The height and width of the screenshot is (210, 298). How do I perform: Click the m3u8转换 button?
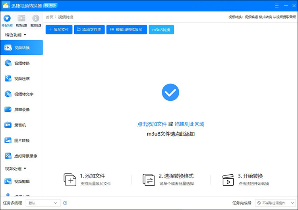click(161, 30)
